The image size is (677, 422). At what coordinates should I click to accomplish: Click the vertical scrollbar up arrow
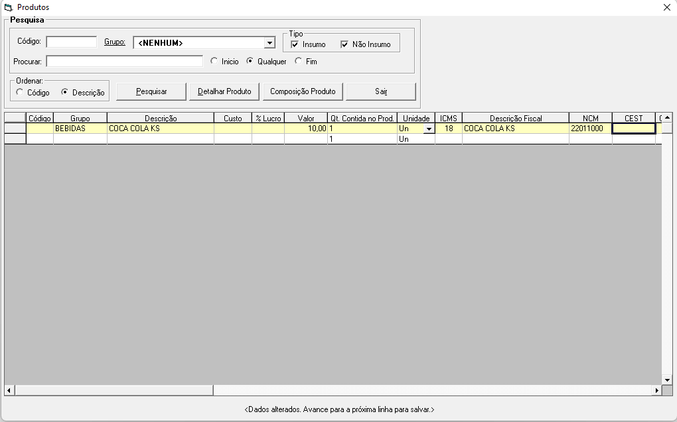667,118
